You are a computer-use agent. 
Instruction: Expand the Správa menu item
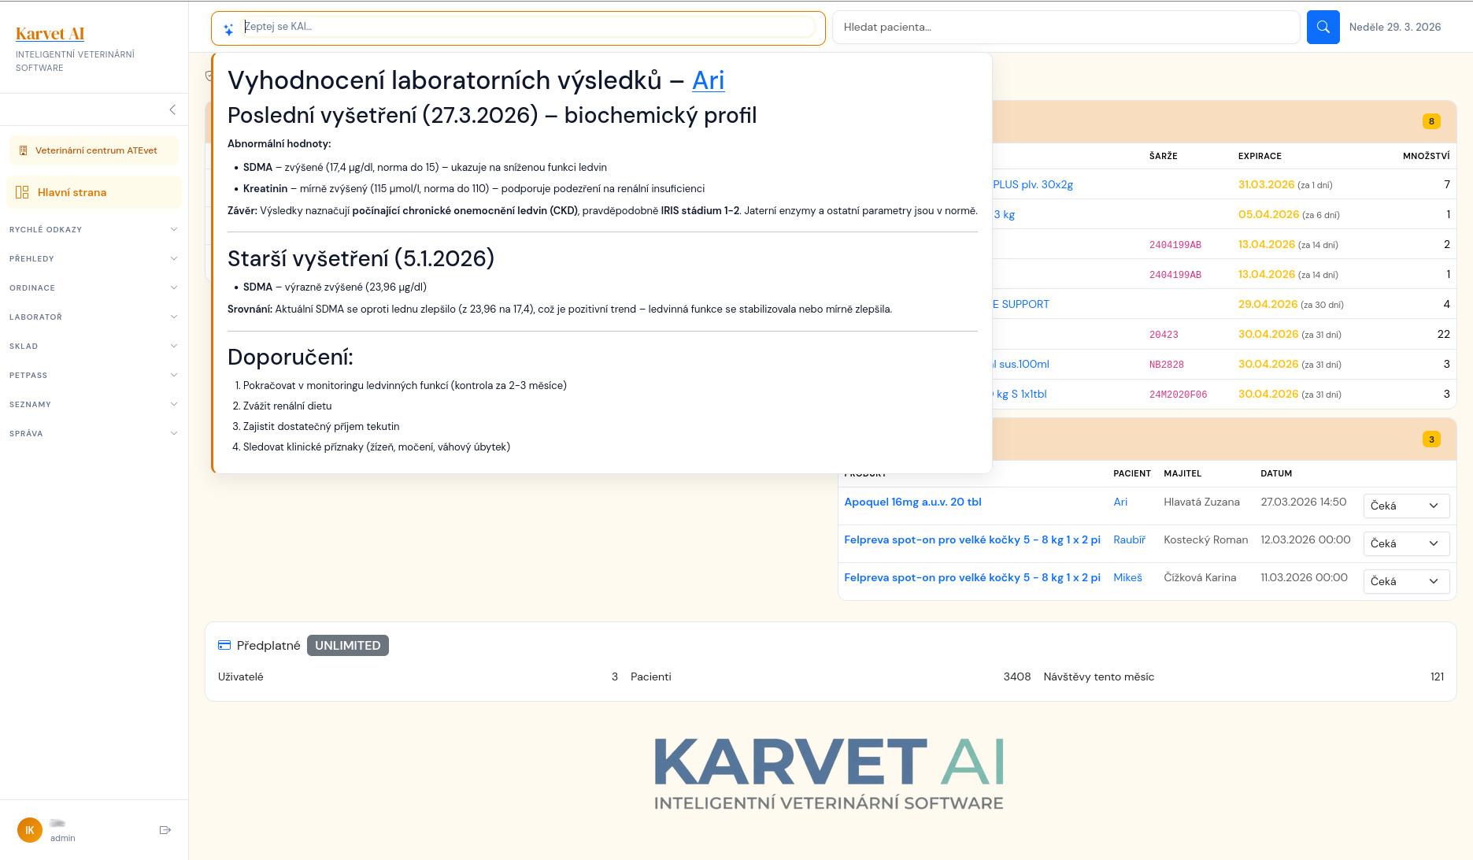[x=94, y=433]
